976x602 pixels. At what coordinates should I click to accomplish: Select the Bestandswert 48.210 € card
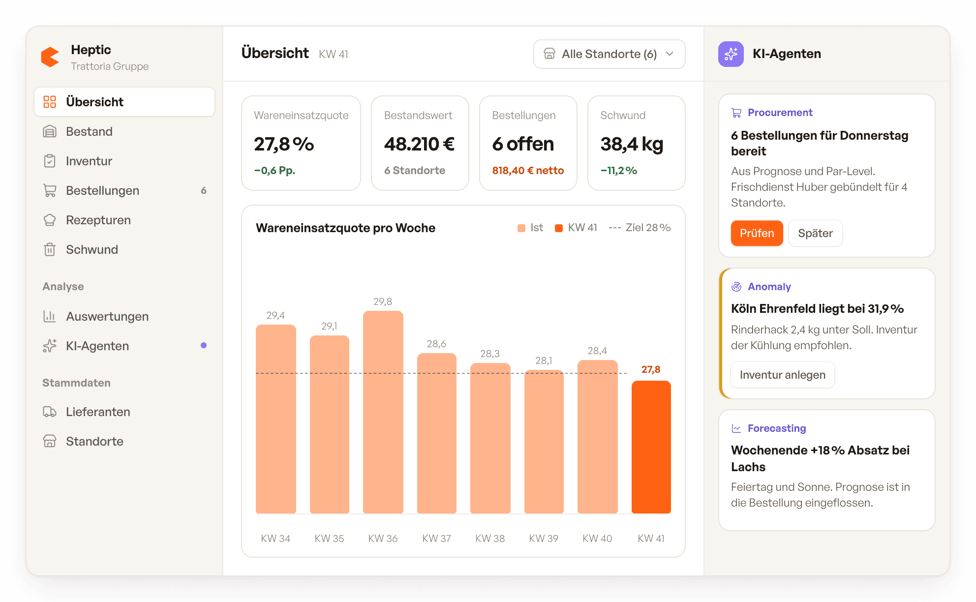click(x=420, y=143)
